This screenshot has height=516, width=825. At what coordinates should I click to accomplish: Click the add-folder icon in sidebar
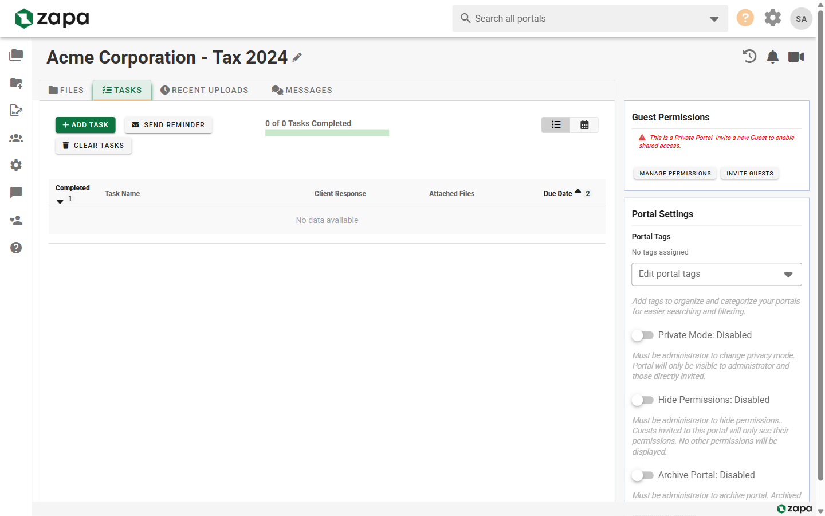click(x=16, y=83)
